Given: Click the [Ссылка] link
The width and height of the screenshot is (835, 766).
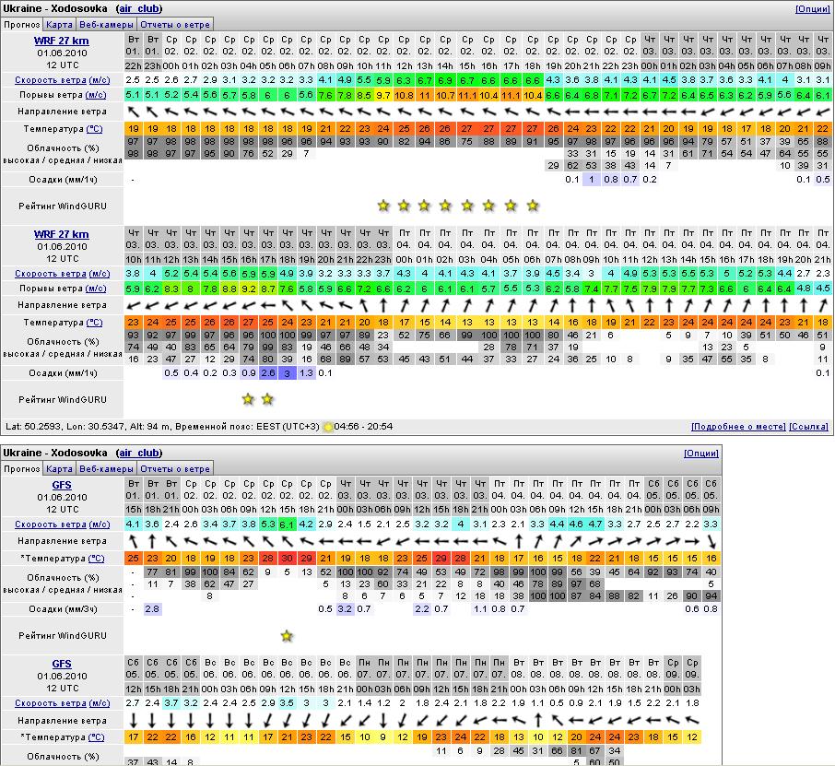Looking at the screenshot, I should [x=808, y=427].
